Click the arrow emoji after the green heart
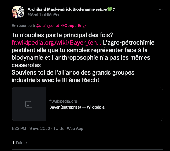This screenshot has height=151, width=170. pos(114,9)
